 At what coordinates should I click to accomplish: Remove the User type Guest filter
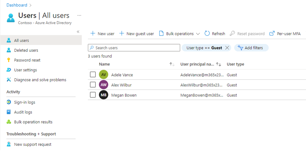[x=227, y=48]
